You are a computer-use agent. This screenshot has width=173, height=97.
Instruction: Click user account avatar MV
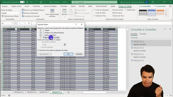tap(147, 2)
